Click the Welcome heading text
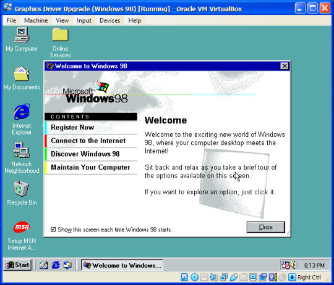Screen dimensions: 334x285 point(166,120)
